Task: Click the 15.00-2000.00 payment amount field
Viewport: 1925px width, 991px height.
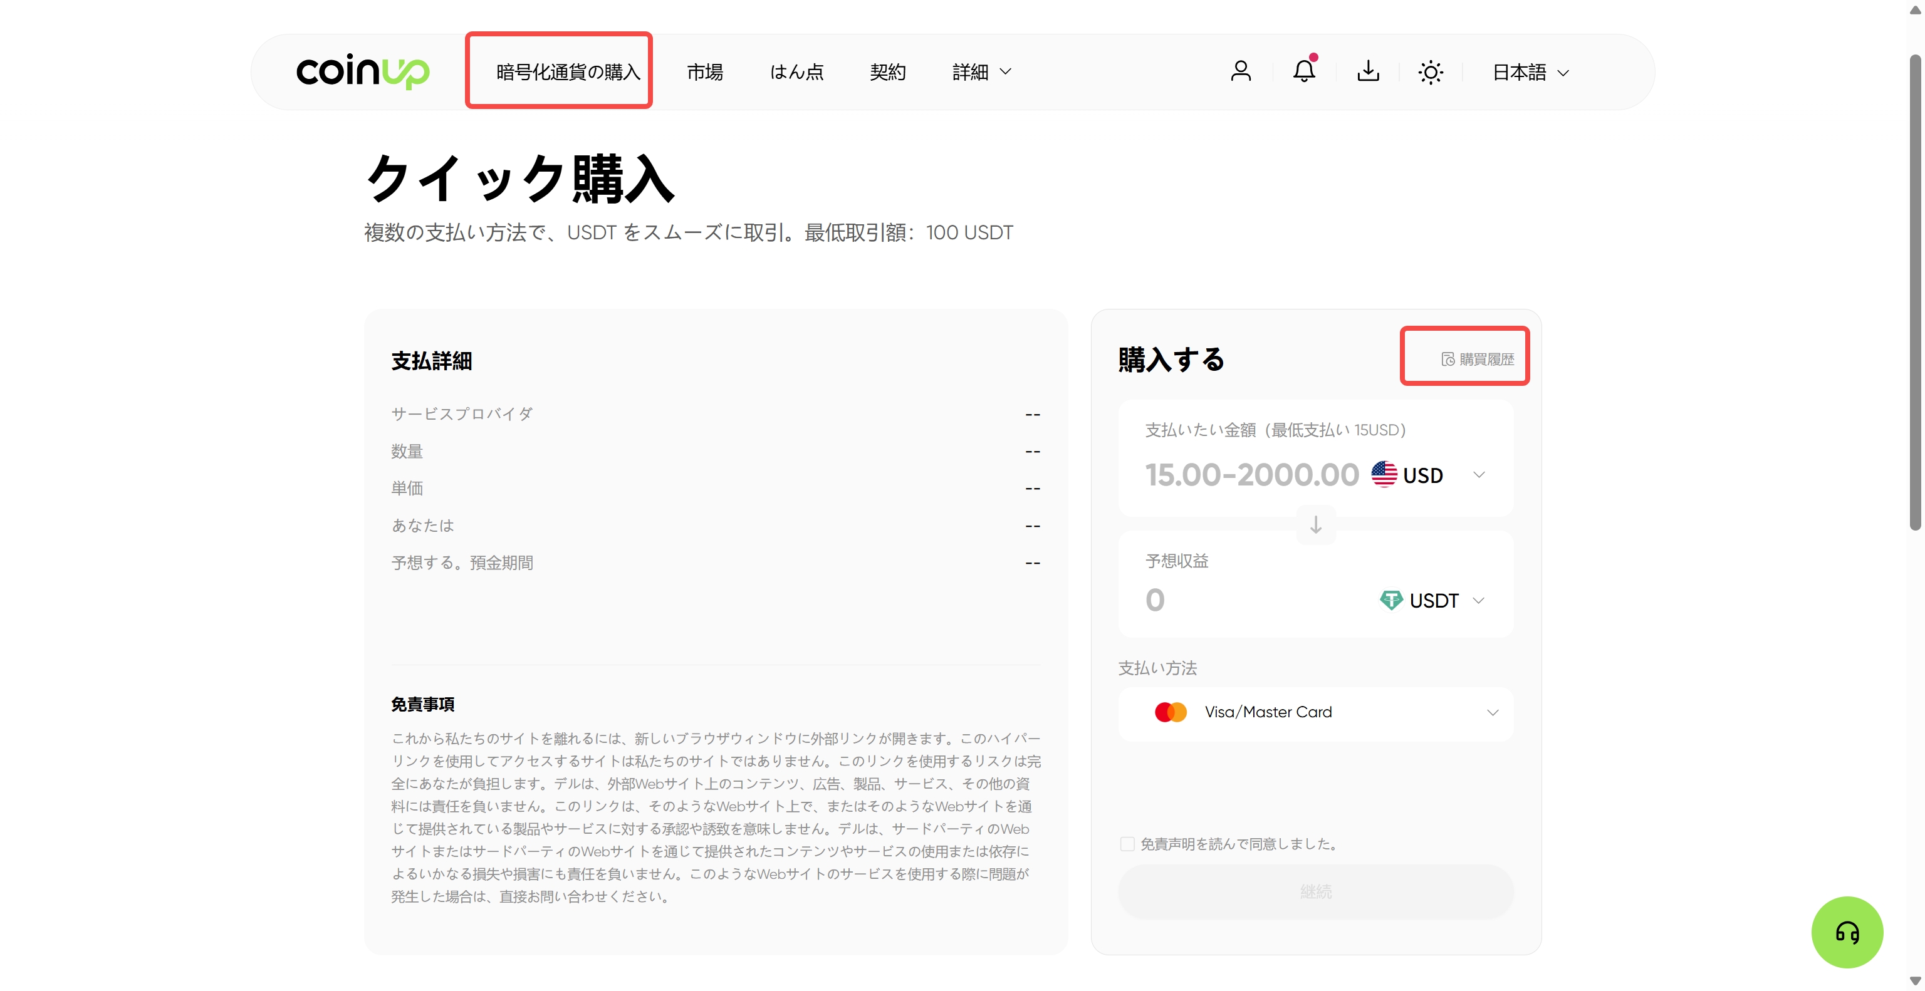Action: (1252, 475)
